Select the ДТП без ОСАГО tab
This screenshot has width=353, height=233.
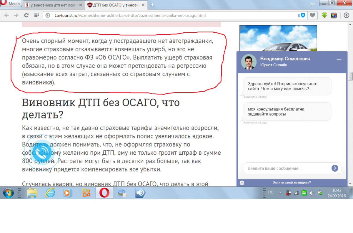click(116, 5)
